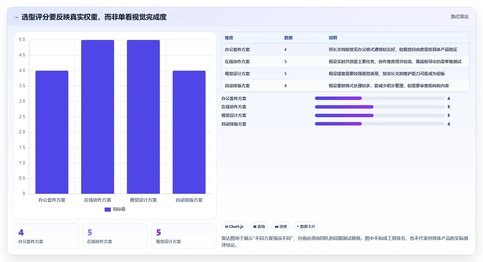
Task: Click the description starting 假设提案需要较强视觉表现
Action: click(x=387, y=74)
